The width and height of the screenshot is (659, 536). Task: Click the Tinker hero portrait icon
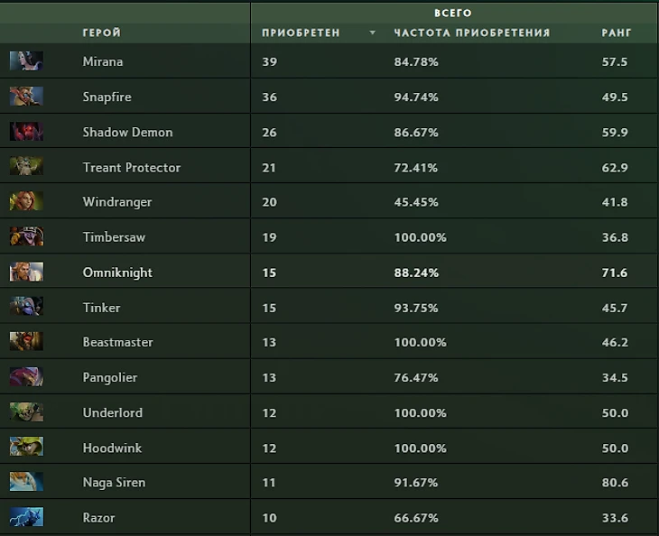pyautogui.click(x=26, y=308)
